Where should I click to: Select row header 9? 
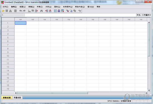click(x=8, y=52)
